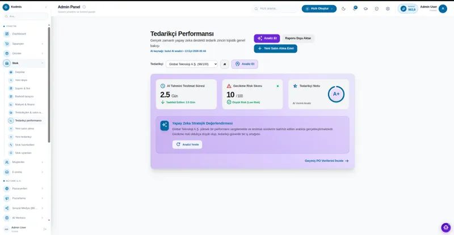
Task: Click Raporu Dışa Aktar button
Action: pyautogui.click(x=298, y=38)
